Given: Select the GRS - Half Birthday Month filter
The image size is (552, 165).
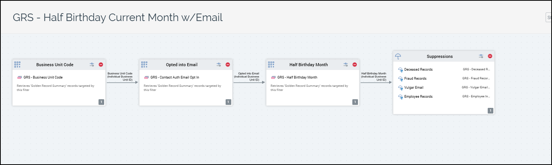Looking at the screenshot, I should click(x=297, y=77).
